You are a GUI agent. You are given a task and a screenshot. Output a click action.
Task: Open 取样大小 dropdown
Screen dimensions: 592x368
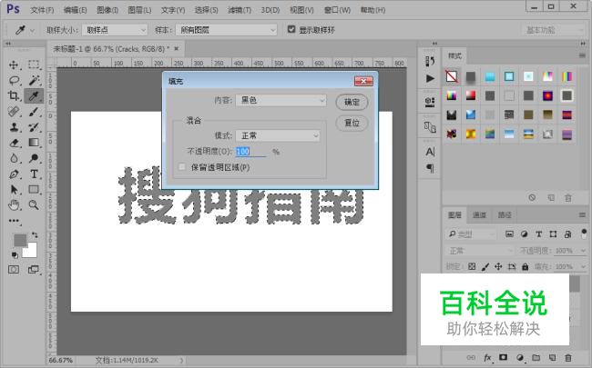point(115,30)
